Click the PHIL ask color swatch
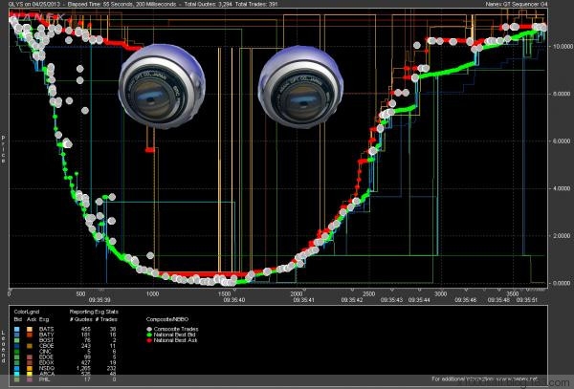Viewport: 574px width, 389px height. tap(30, 379)
